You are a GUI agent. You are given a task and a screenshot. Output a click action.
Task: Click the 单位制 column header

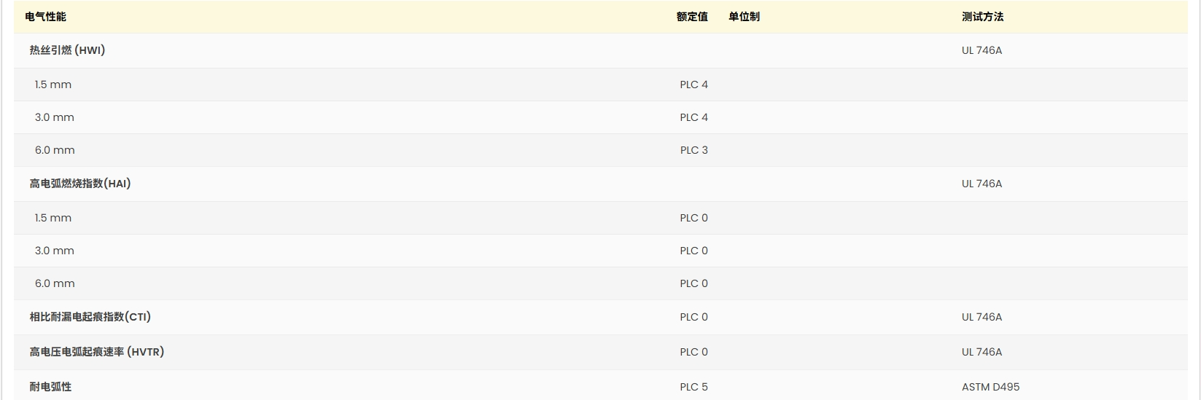744,17
